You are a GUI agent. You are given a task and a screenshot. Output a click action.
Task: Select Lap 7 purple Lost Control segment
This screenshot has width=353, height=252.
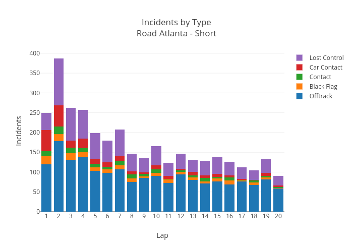[x=120, y=143]
